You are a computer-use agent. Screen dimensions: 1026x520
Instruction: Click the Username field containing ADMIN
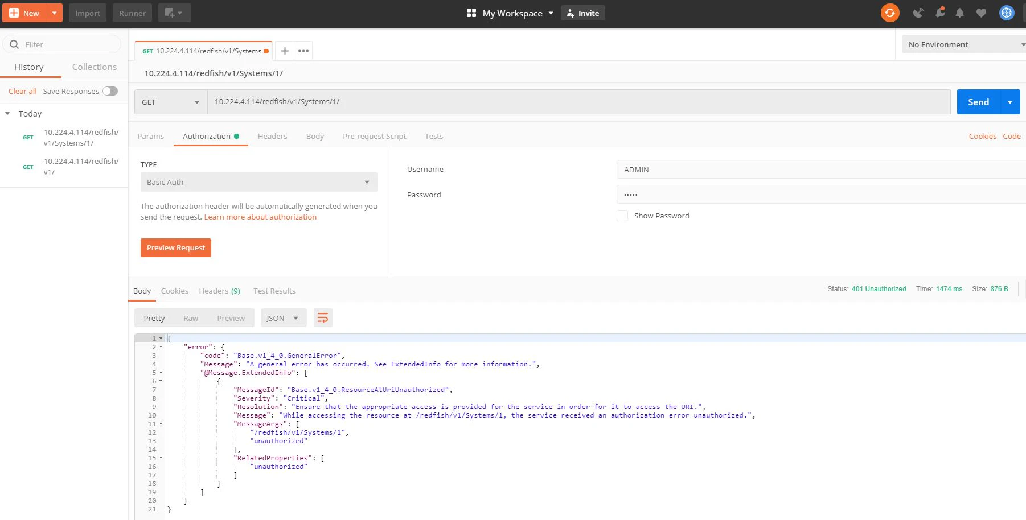[821, 170]
